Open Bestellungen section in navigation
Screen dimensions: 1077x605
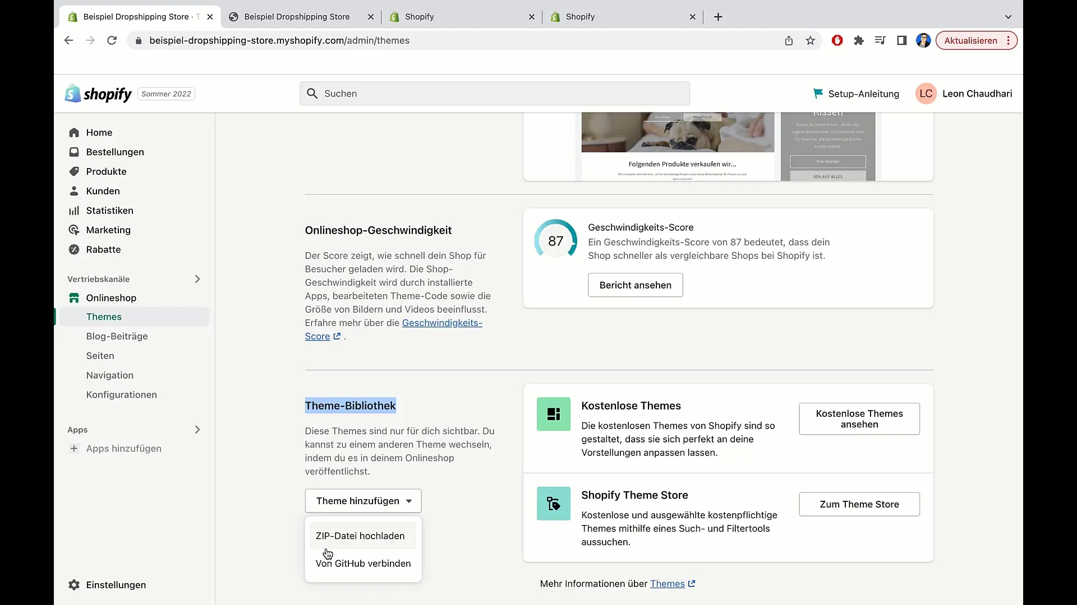[x=114, y=151]
